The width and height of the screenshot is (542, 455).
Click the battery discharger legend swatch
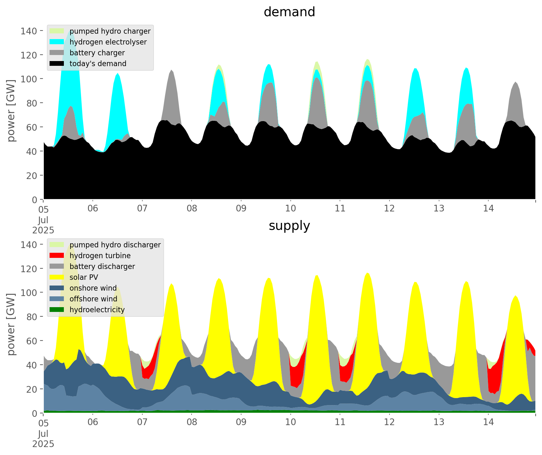(57, 266)
